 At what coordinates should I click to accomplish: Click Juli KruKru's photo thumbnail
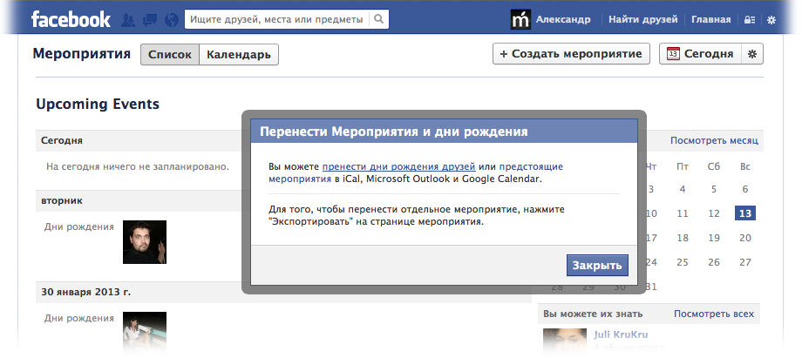click(565, 340)
